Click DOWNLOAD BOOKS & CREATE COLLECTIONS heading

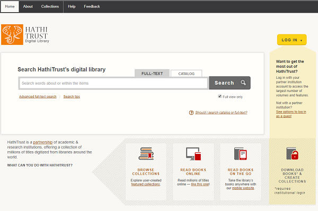point(292,176)
